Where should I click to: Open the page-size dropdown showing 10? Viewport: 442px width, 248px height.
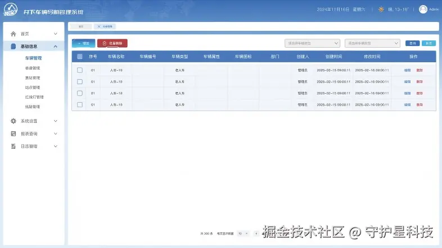pyautogui.click(x=243, y=233)
